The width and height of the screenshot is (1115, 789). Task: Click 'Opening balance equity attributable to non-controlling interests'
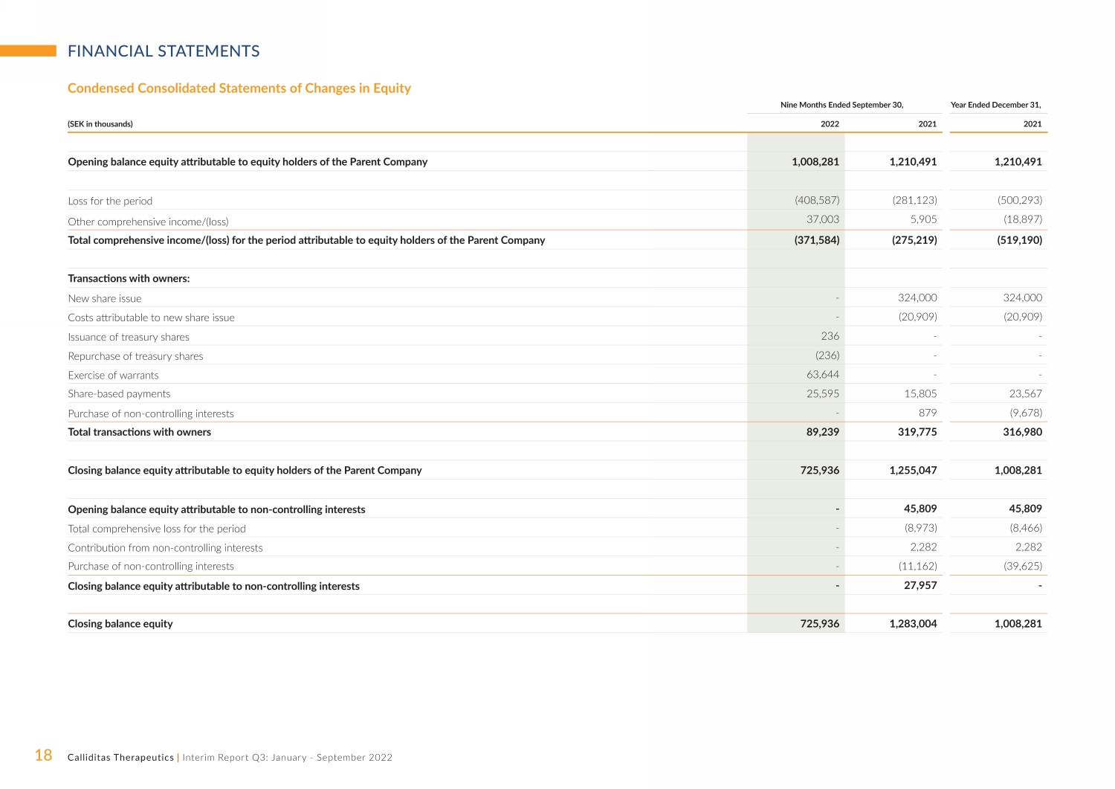coord(216,509)
